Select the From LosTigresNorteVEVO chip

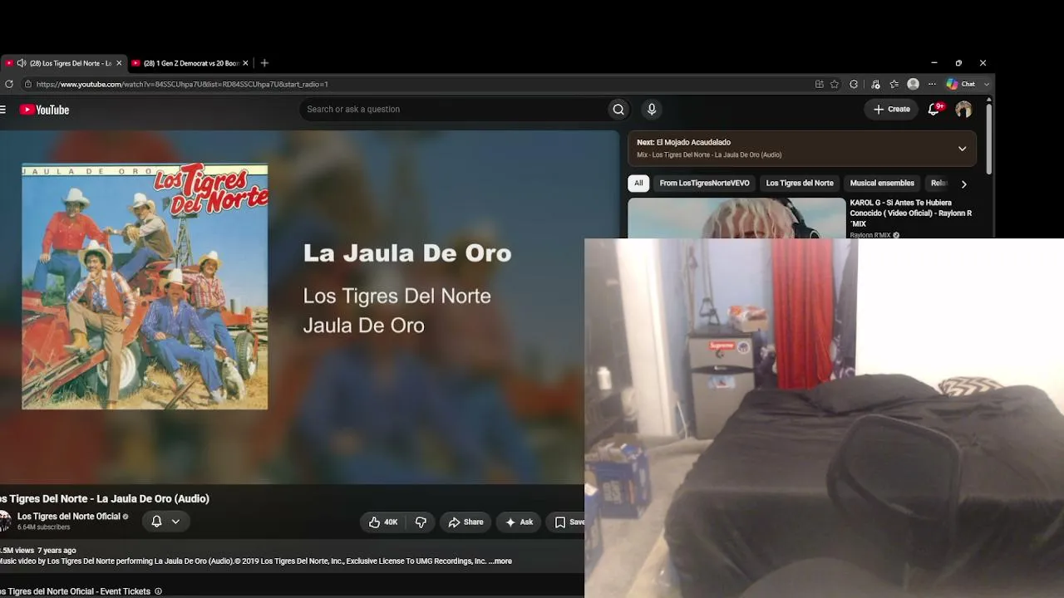704,183
